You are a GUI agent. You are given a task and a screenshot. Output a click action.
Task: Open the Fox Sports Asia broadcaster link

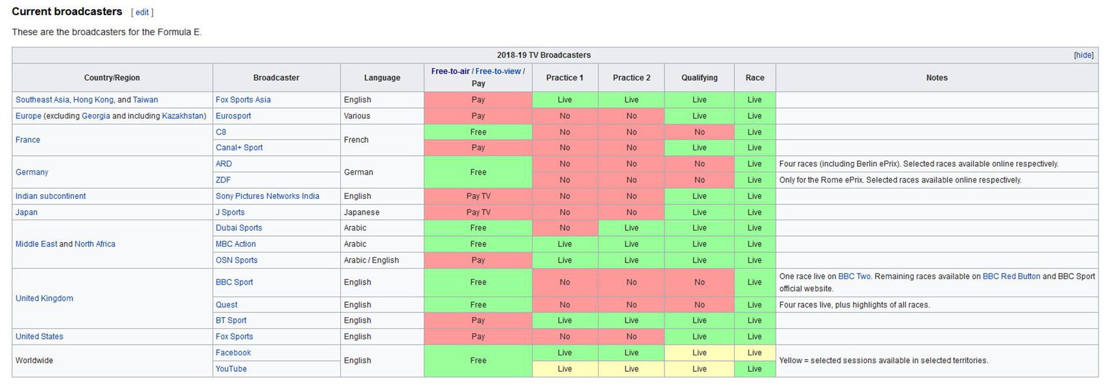point(243,100)
